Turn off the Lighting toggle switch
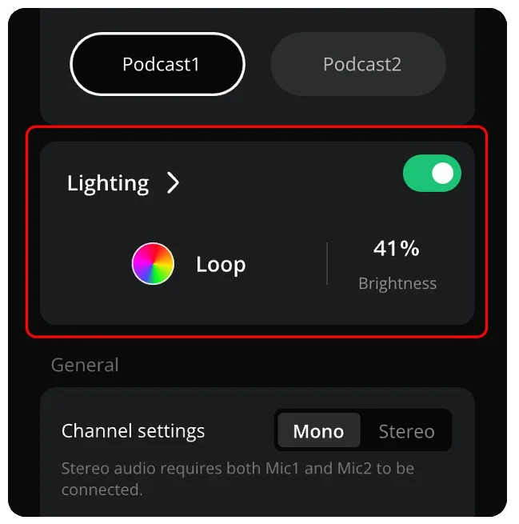Screen dimensions: 519x524 [x=432, y=173]
